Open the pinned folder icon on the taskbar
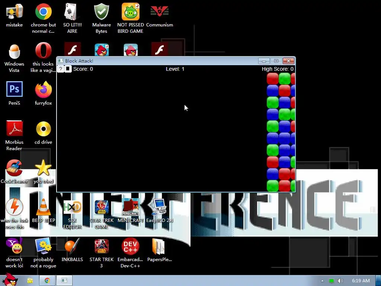This screenshot has height=286, width=381. [x=30, y=281]
